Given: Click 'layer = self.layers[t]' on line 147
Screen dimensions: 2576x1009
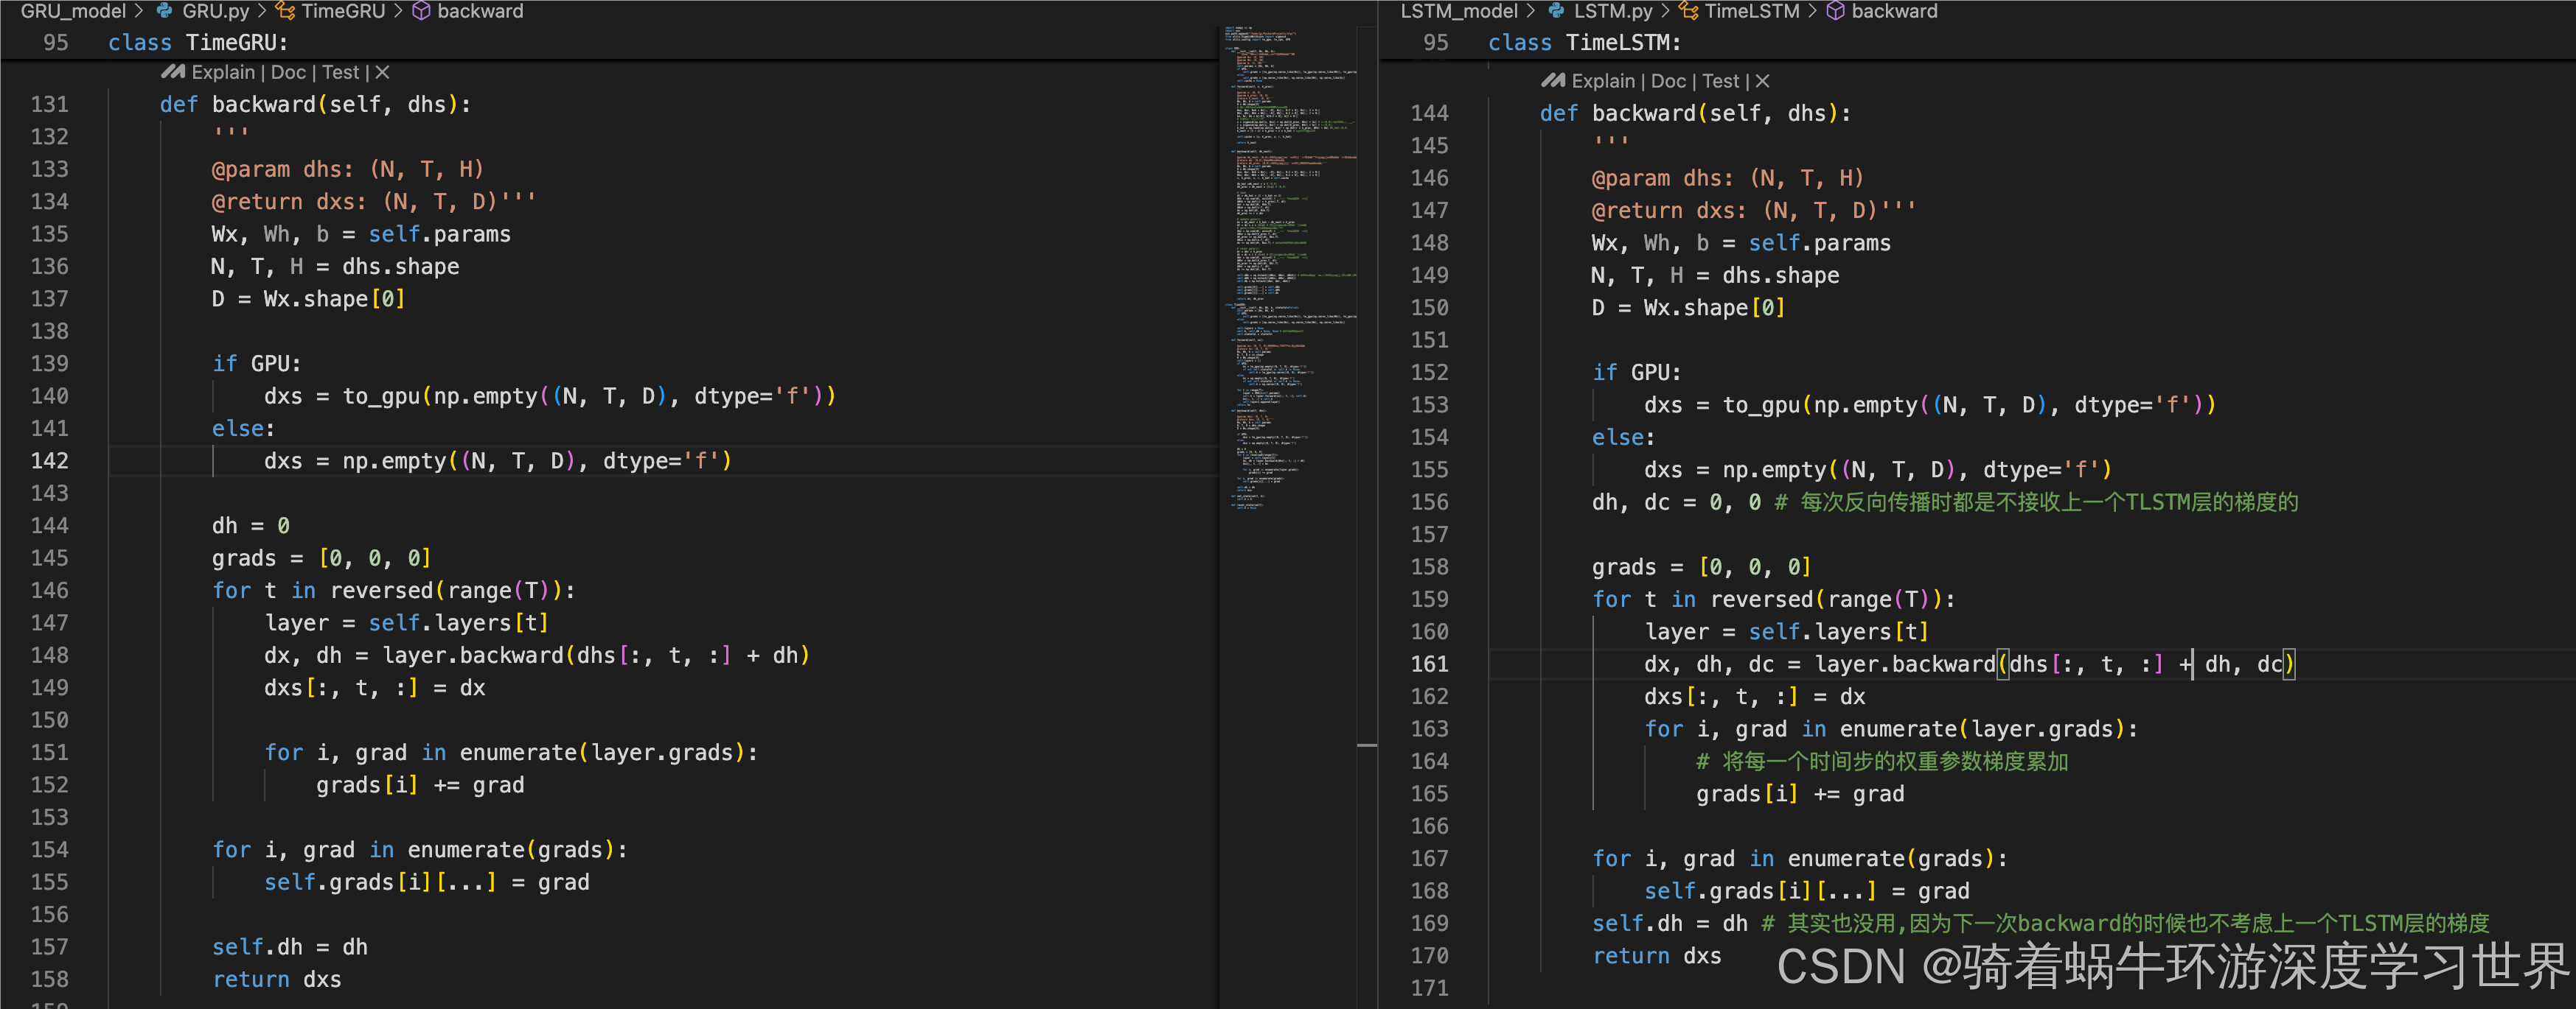Looking at the screenshot, I should tap(406, 623).
